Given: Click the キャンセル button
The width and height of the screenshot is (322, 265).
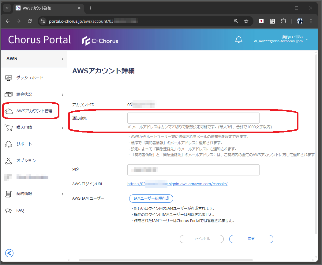Looking at the screenshot, I should click(x=201, y=239).
